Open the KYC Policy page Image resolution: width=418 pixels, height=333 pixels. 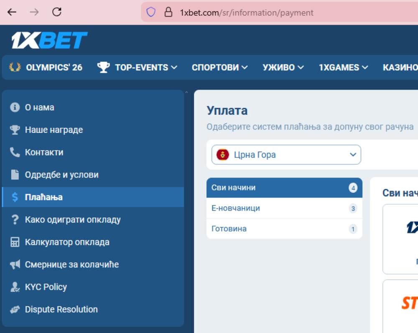coord(46,287)
